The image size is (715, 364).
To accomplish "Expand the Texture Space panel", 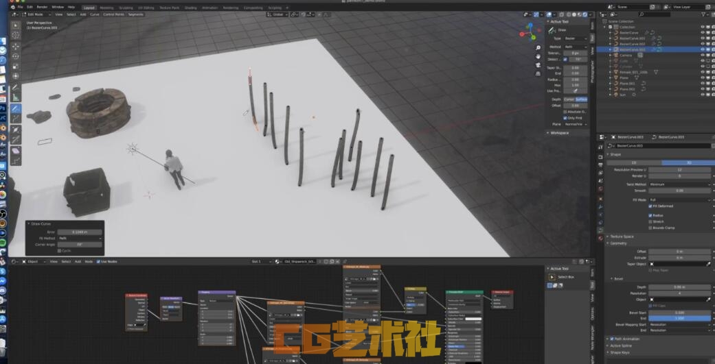I will pyautogui.click(x=622, y=236).
